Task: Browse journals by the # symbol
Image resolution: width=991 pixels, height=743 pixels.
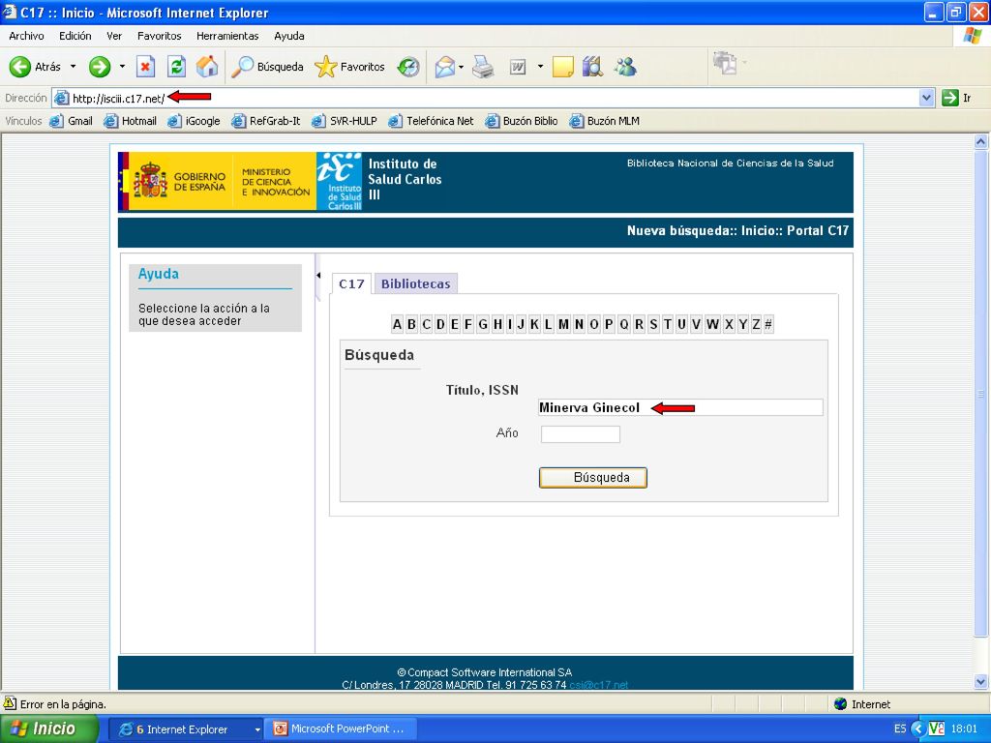Action: tap(767, 324)
